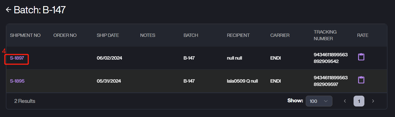Image resolution: width=395 pixels, height=117 pixels.
Task: Click the Rate column header
Action: point(362,35)
